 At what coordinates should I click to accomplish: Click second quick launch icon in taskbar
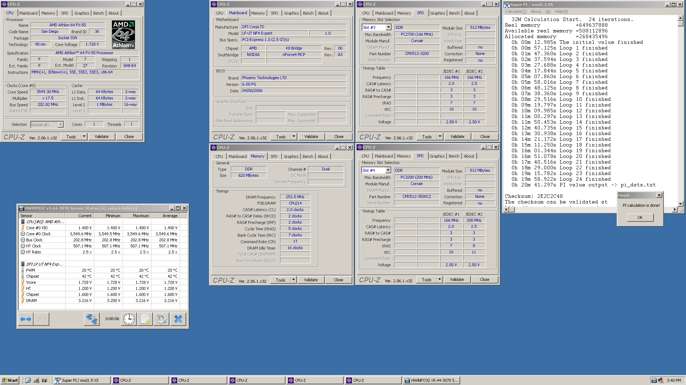point(36,380)
